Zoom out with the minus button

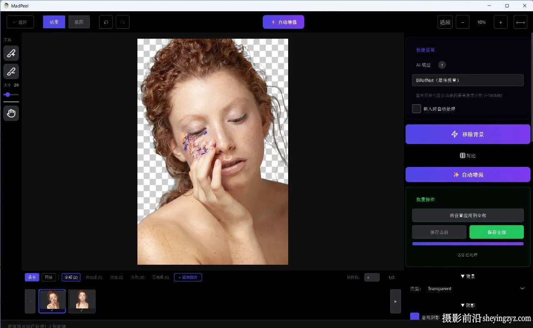[x=463, y=22]
